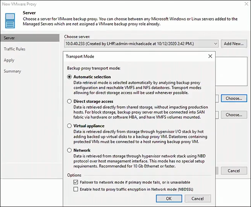Select the Automatic selection radio button
Viewport: 251px width, 207px height.
pyautogui.click(x=69, y=77)
